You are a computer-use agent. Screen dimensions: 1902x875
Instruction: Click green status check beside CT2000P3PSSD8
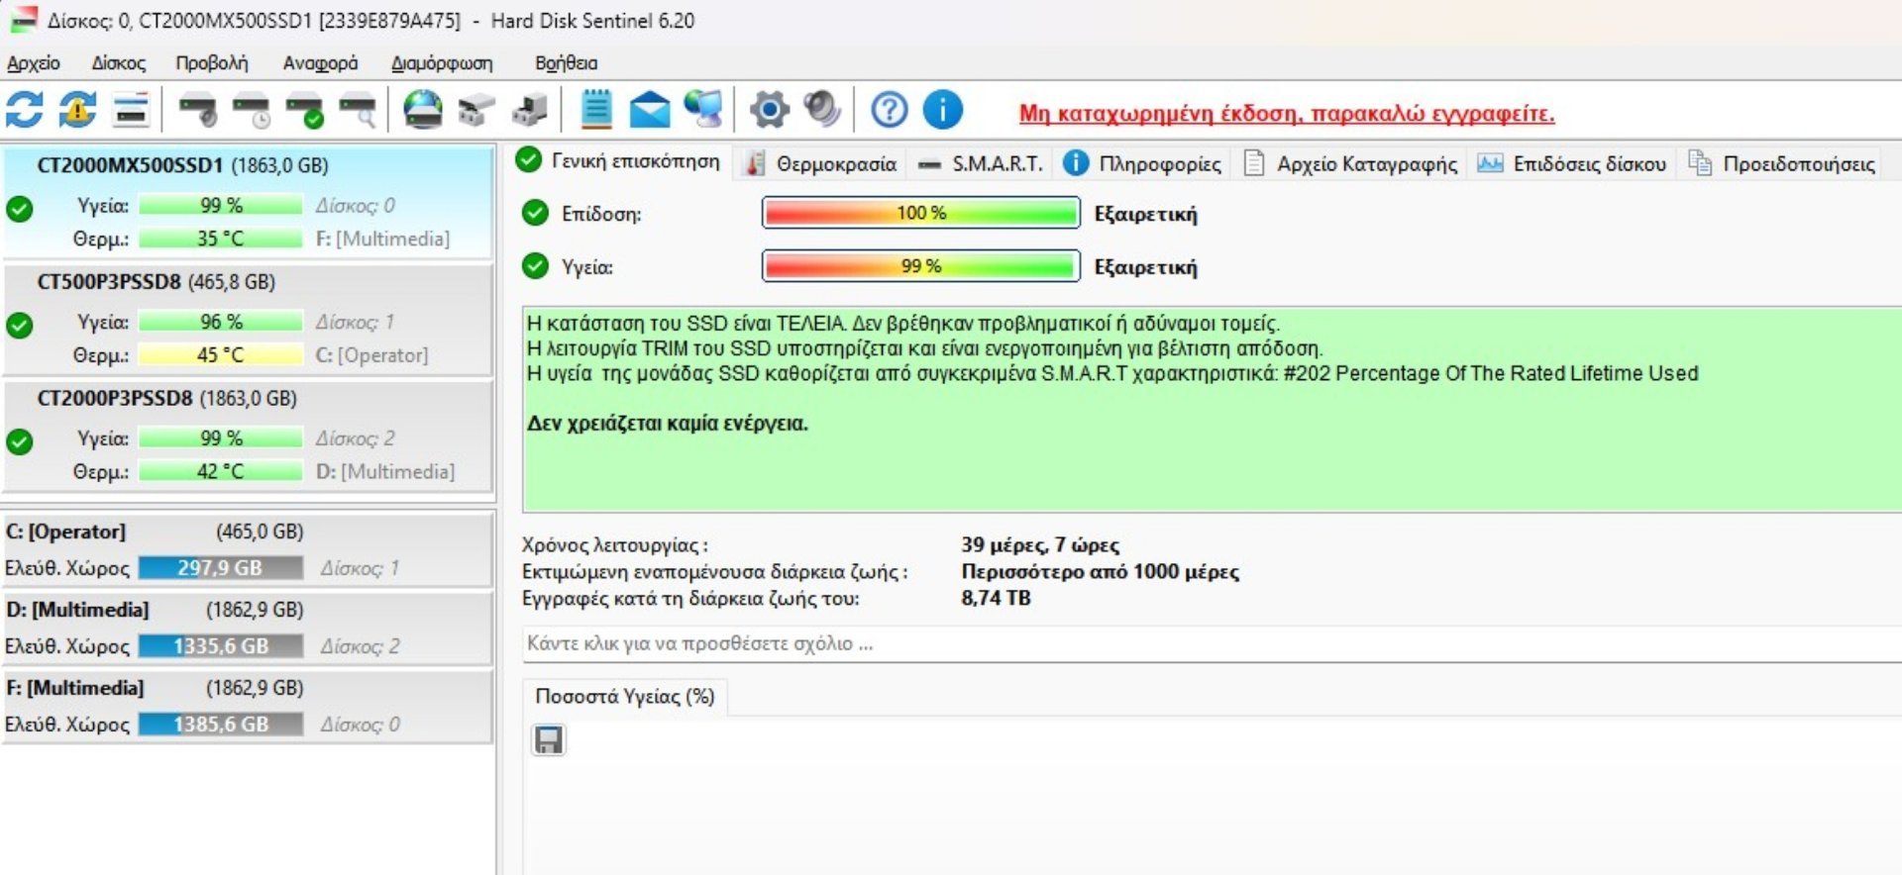[20, 441]
